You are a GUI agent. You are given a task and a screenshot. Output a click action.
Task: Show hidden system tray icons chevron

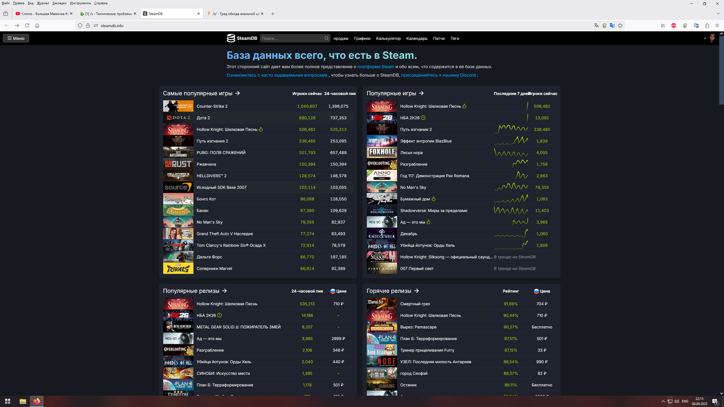click(663, 401)
